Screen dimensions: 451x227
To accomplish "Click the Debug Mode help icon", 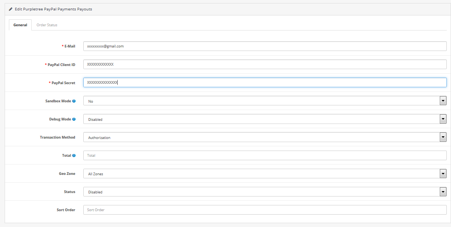I will (x=74, y=119).
